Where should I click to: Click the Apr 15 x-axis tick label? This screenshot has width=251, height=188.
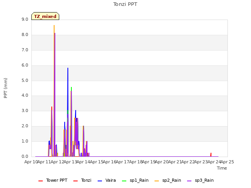96,162
